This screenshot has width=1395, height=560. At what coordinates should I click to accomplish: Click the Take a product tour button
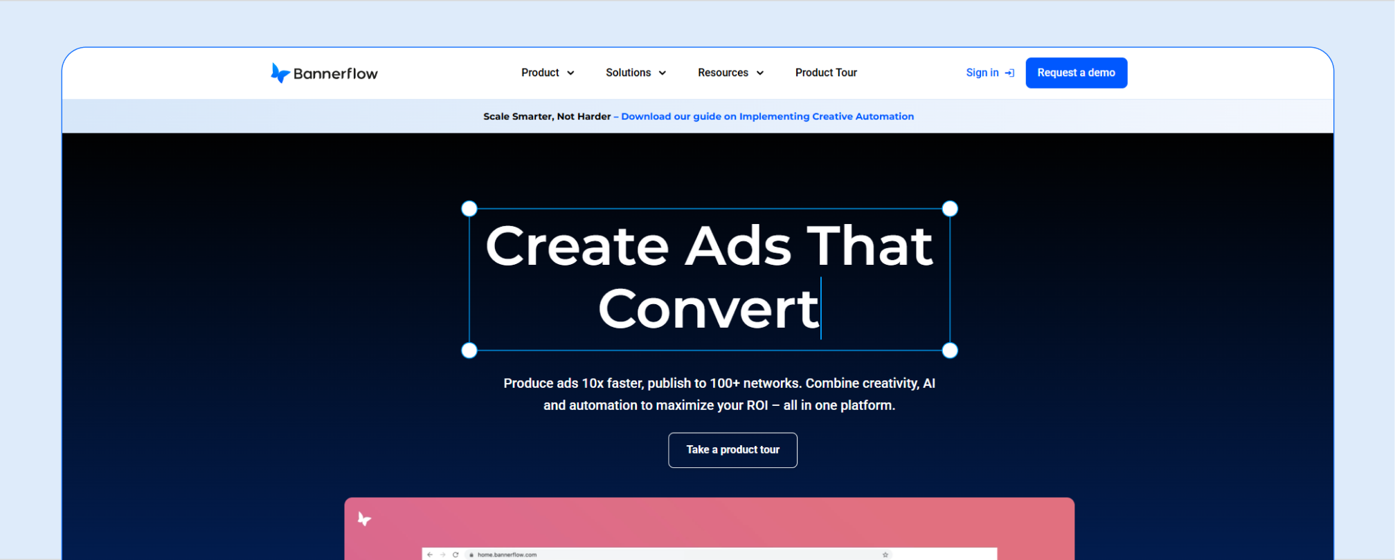(x=732, y=450)
